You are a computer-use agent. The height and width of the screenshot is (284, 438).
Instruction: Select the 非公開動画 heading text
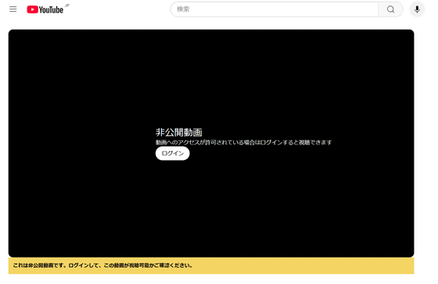[x=179, y=132]
